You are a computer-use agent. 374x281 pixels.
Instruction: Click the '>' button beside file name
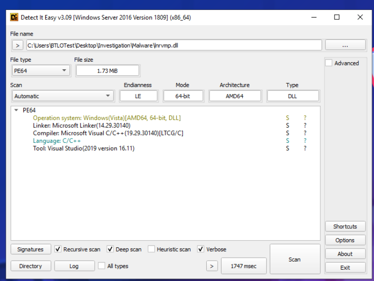tap(17, 46)
